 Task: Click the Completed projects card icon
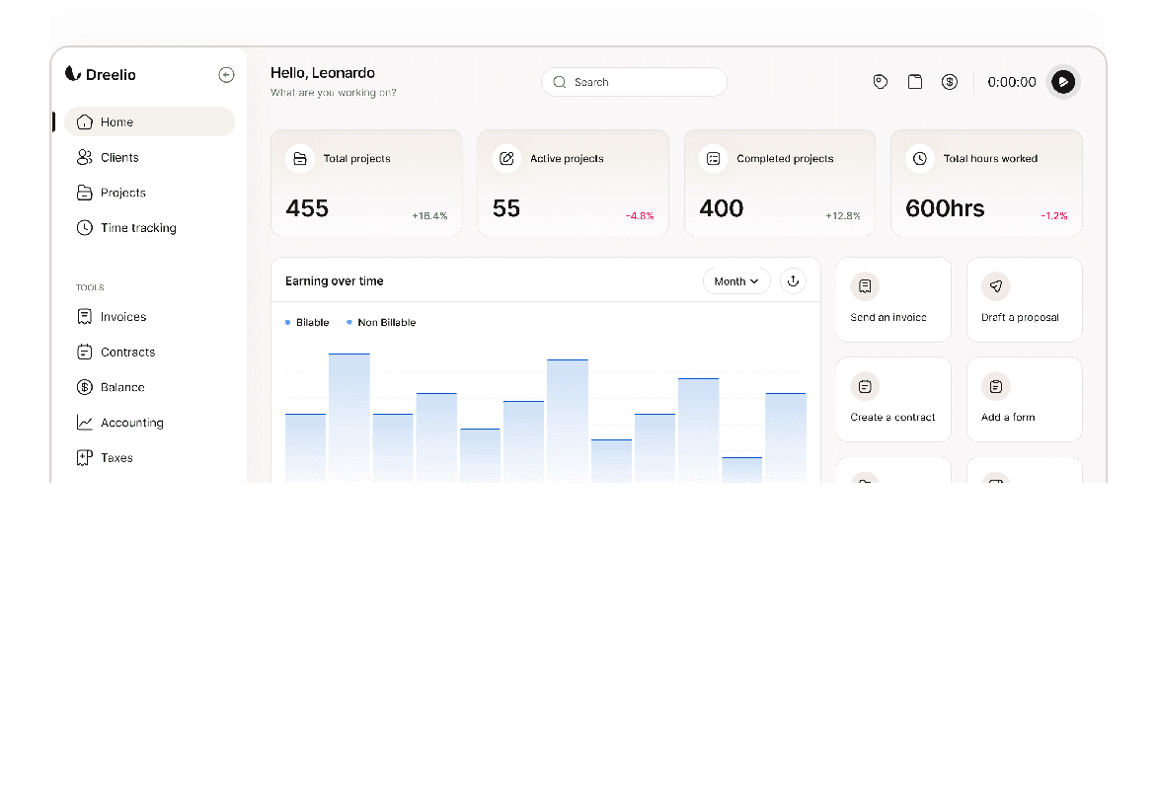[x=713, y=159]
